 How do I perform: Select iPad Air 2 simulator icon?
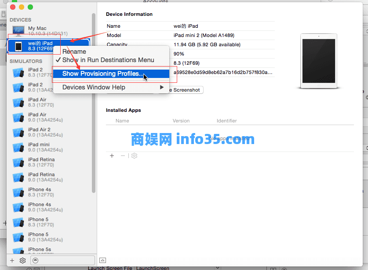click(x=18, y=133)
